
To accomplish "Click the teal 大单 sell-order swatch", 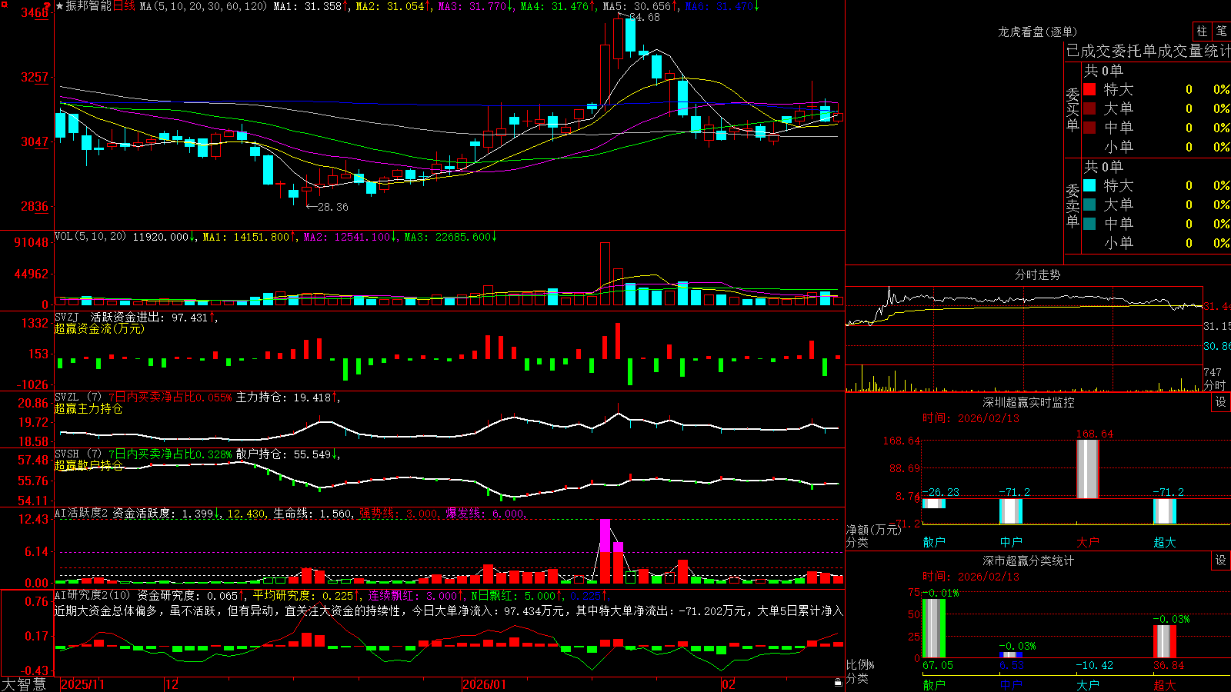I will pos(1089,205).
